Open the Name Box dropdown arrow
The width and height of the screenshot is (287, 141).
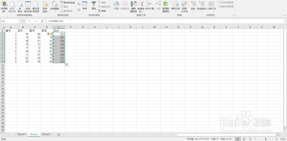tap(18, 21)
